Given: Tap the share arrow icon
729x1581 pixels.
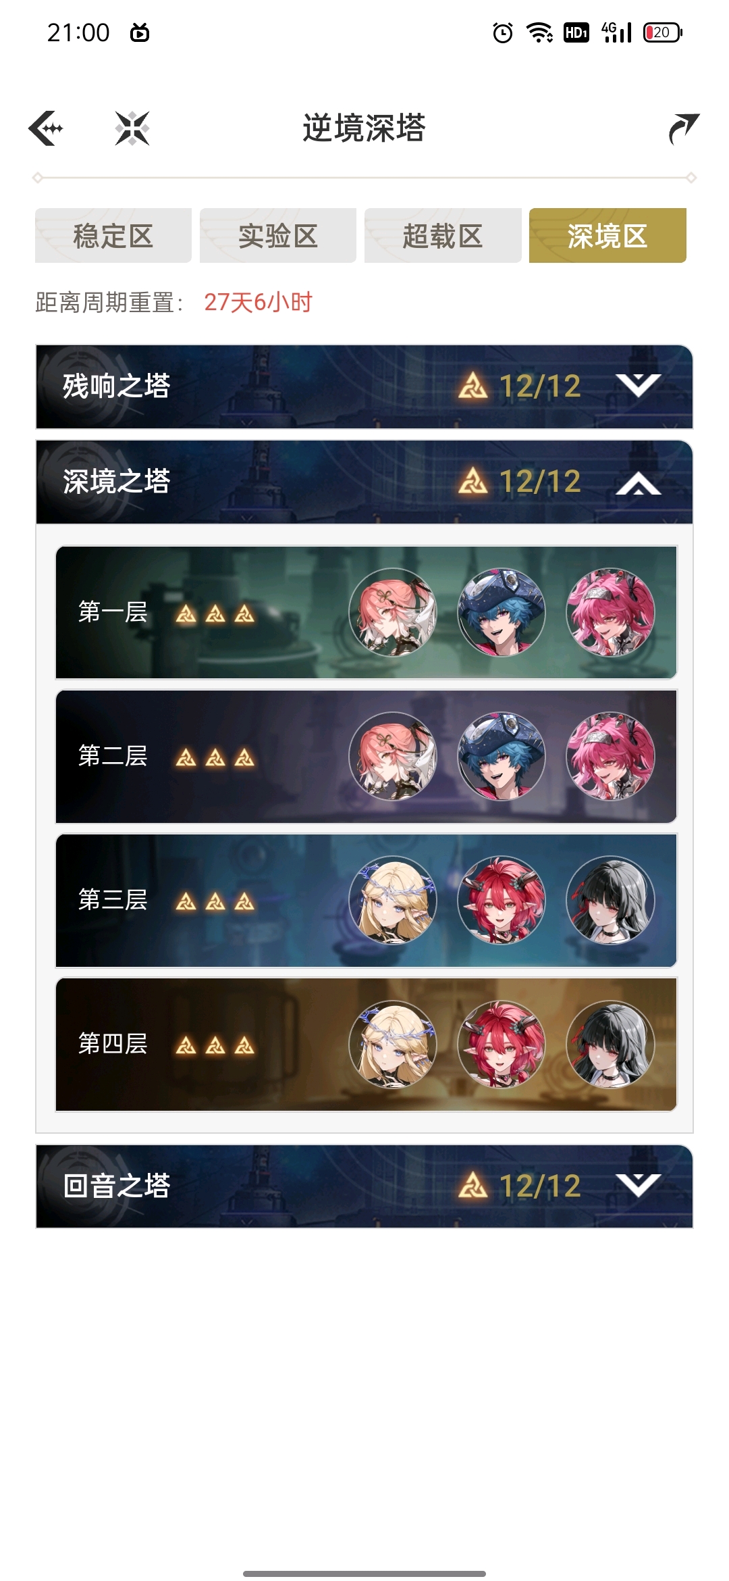Looking at the screenshot, I should [x=684, y=128].
